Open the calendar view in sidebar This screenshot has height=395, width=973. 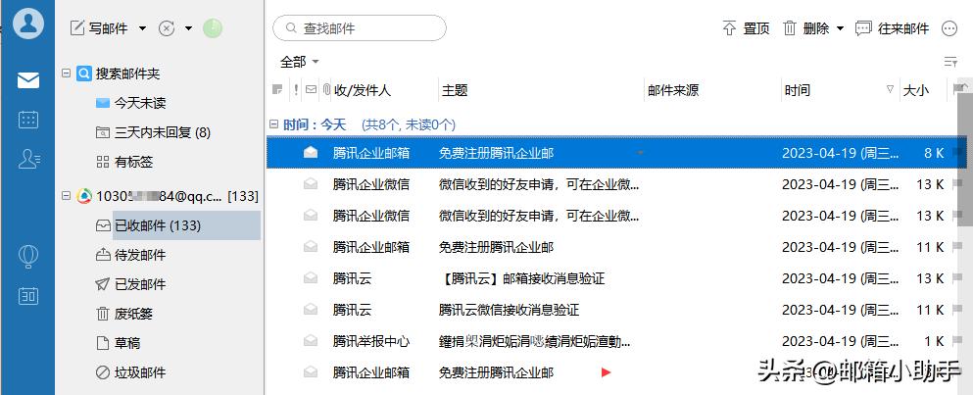27,120
